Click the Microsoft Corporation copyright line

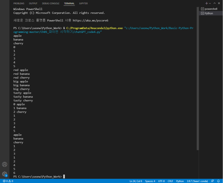tap(59, 13)
